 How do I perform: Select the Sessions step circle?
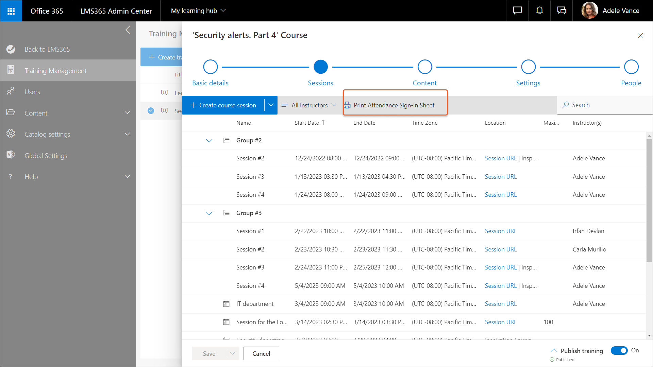(320, 67)
